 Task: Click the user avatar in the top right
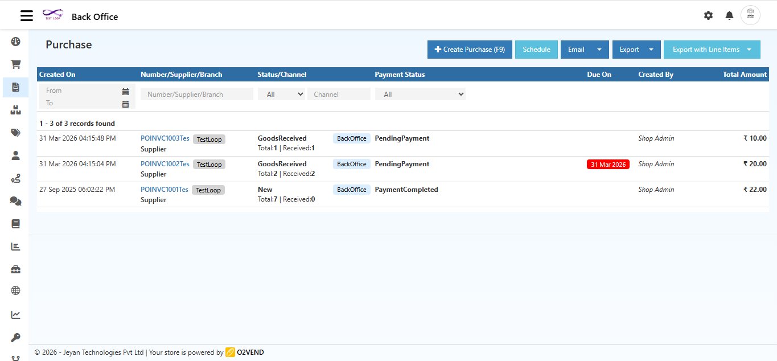point(750,15)
